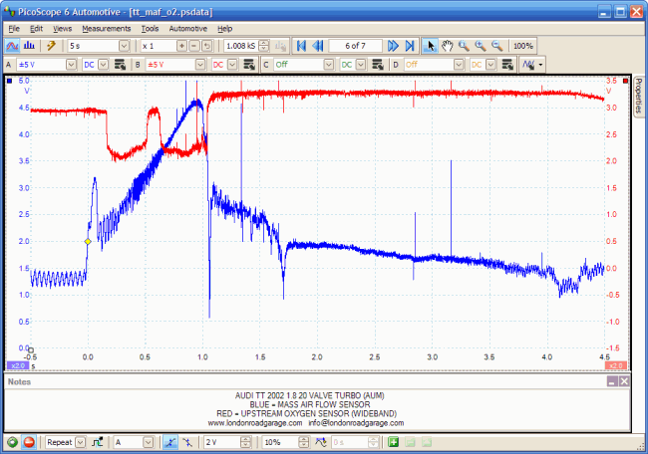Click the arrow pointer selection tool

pos(430,46)
